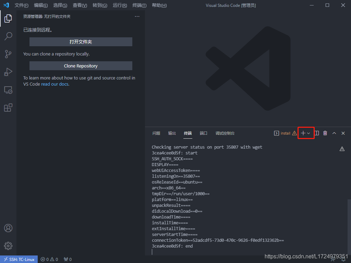Maximize the VS Code window
Viewport: 351px width, 263px height.
pos(327,5)
